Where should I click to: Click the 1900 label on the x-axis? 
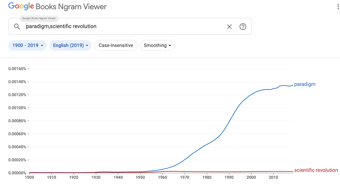pos(29,177)
